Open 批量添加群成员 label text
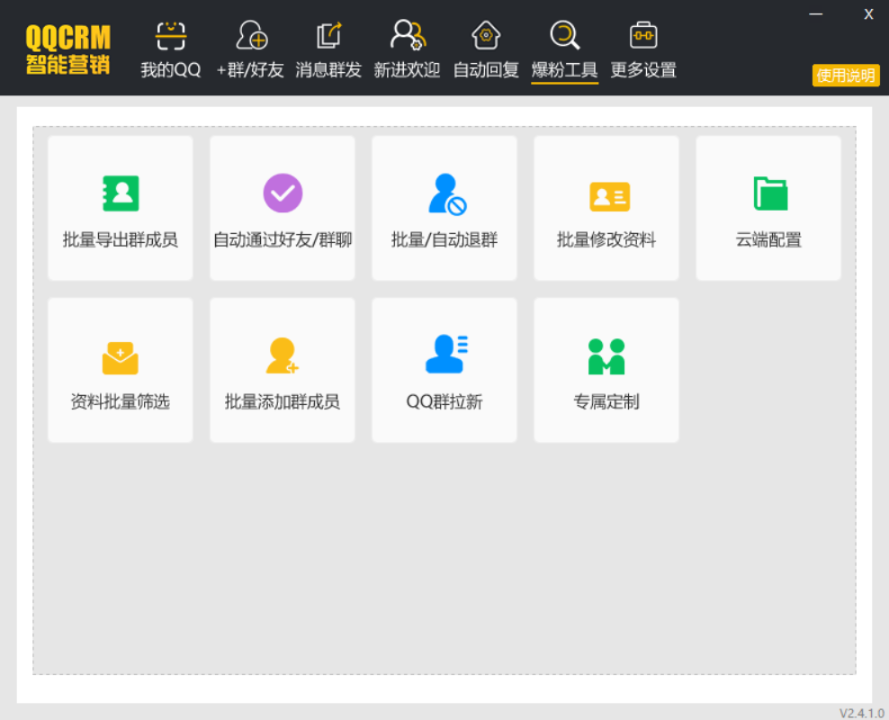 (283, 401)
